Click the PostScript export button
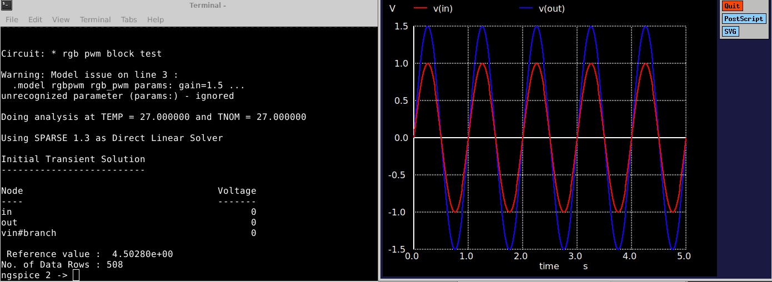 coord(744,19)
